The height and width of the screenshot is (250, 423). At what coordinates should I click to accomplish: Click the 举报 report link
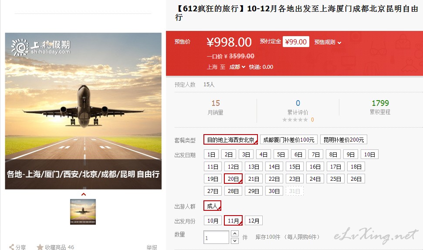(152, 247)
